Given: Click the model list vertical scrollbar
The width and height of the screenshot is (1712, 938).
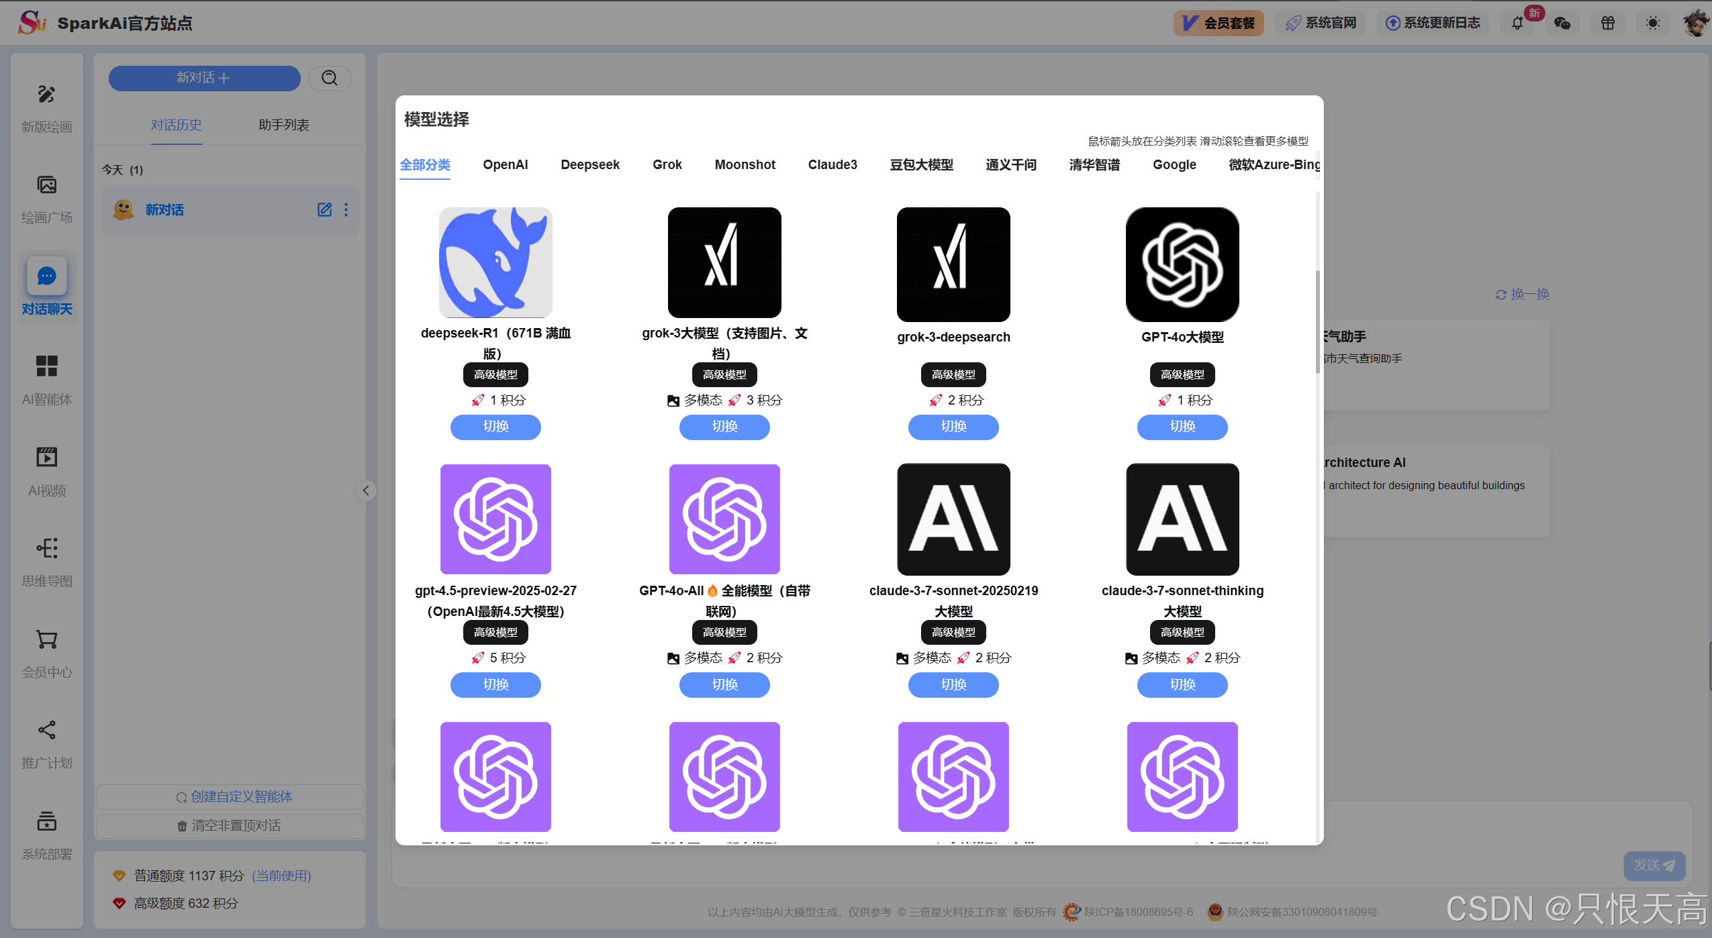Looking at the screenshot, I should (1317, 322).
